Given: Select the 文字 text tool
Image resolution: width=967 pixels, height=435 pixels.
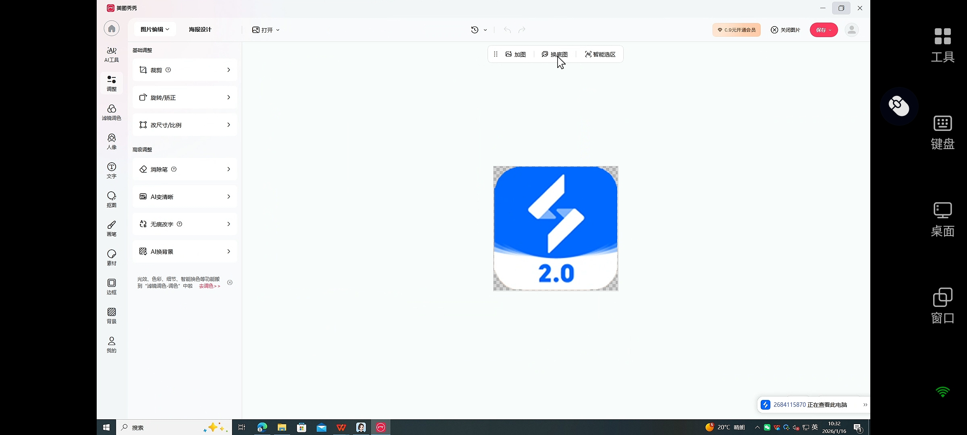Looking at the screenshot, I should coord(112,170).
